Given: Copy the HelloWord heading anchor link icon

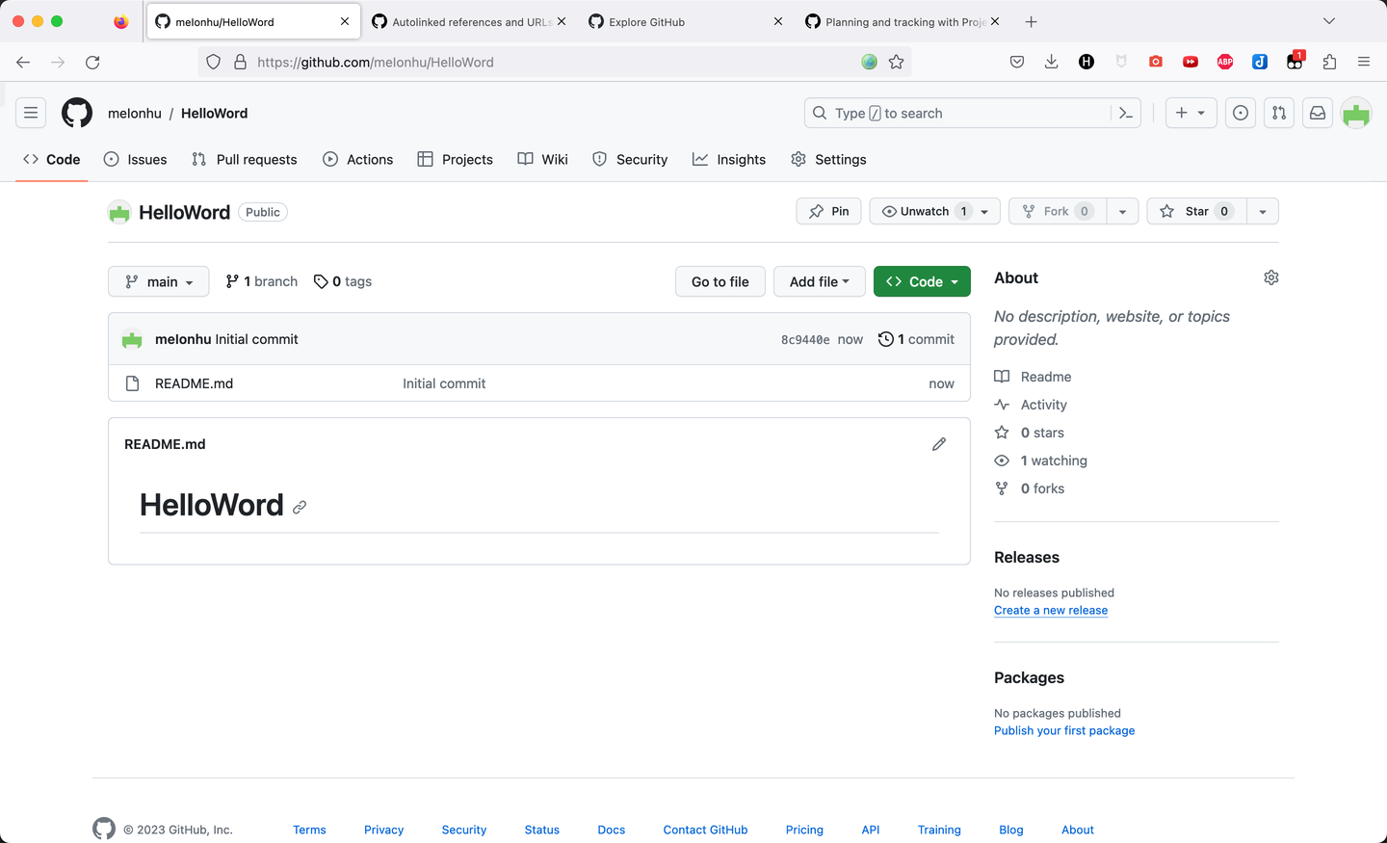Looking at the screenshot, I should click(x=300, y=507).
